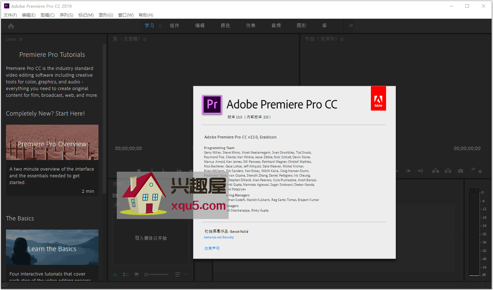Image resolution: width=493 pixels, height=290 pixels.
Task: Switch to the 学习 workspace tab
Action: tap(149, 25)
